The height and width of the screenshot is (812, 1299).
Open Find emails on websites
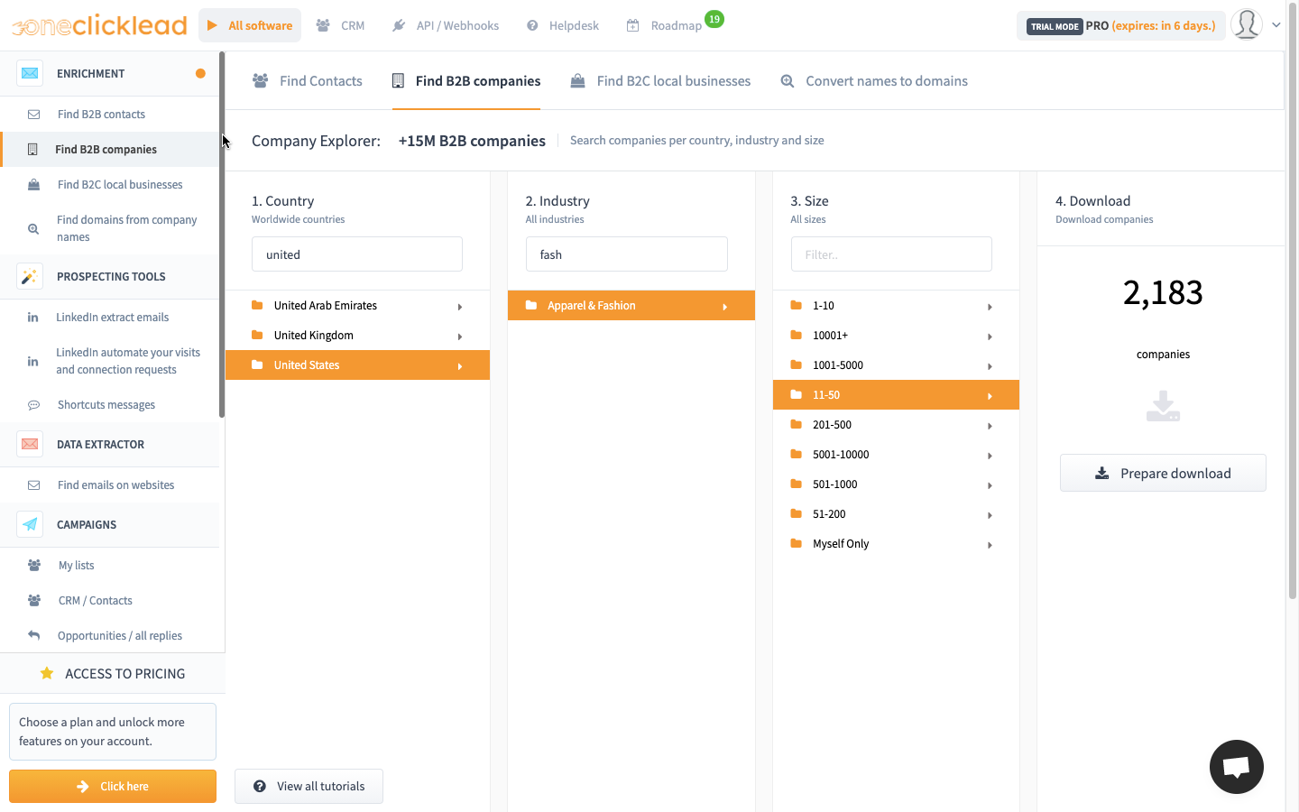point(110,485)
